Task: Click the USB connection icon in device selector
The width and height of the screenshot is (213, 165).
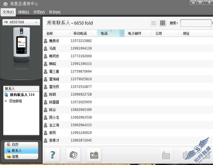Action: pos(6,22)
